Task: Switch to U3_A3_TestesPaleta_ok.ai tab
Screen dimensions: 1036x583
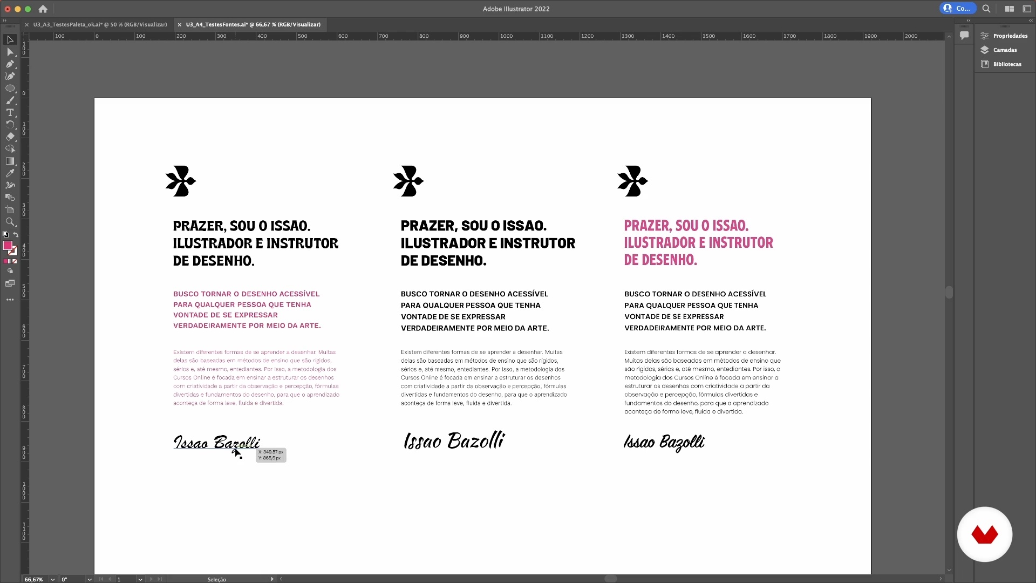Action: [100, 24]
